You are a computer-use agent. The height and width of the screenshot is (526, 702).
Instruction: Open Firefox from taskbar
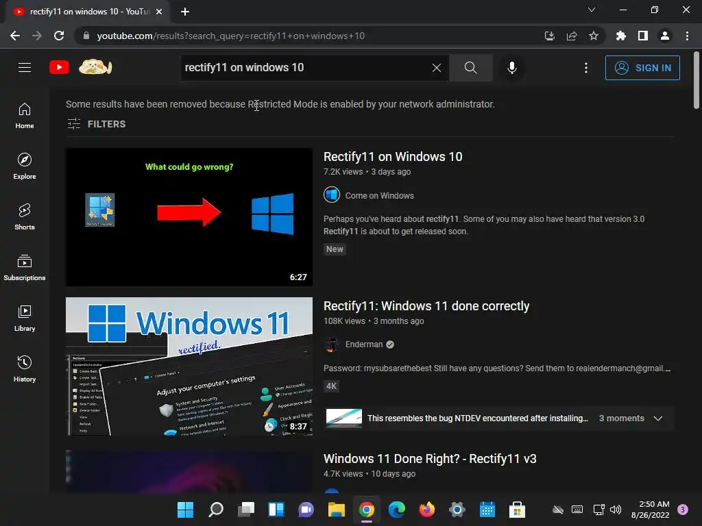[x=426, y=510]
